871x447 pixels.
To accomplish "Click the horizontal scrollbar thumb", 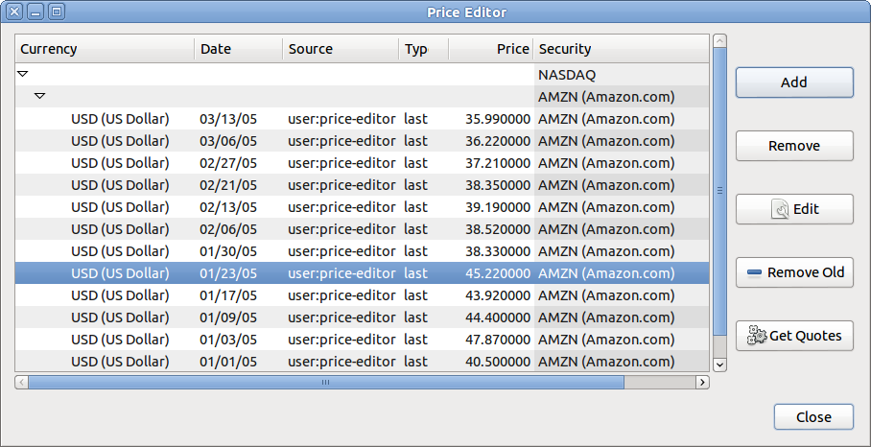I will tap(325, 383).
